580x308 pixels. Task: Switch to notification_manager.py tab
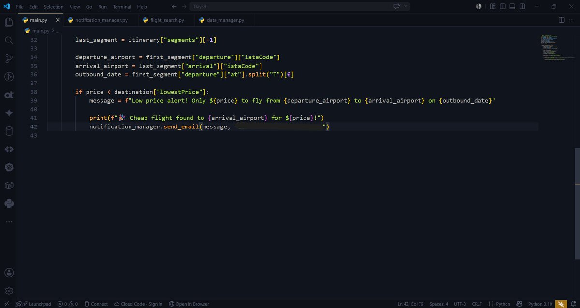(x=101, y=20)
